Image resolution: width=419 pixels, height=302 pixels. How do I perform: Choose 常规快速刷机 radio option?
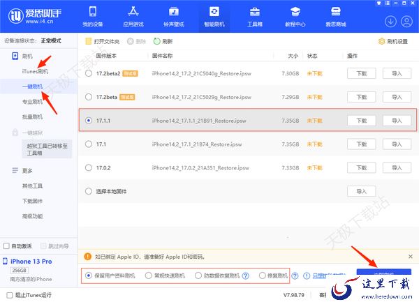tap(148, 275)
